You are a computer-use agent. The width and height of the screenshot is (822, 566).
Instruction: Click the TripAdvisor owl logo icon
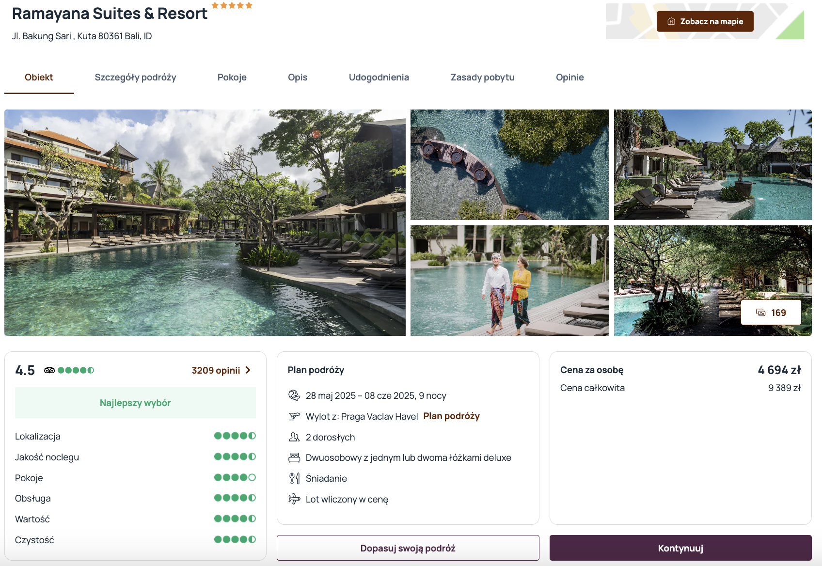click(49, 370)
